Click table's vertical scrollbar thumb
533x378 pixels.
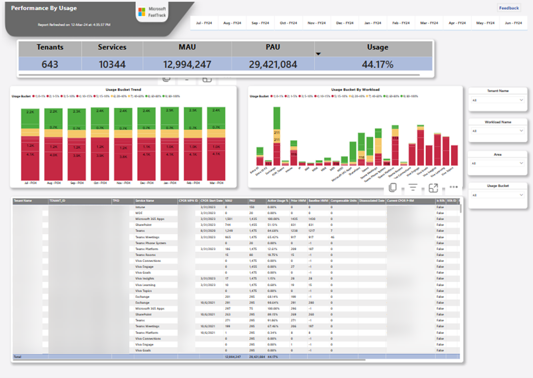[x=461, y=208]
